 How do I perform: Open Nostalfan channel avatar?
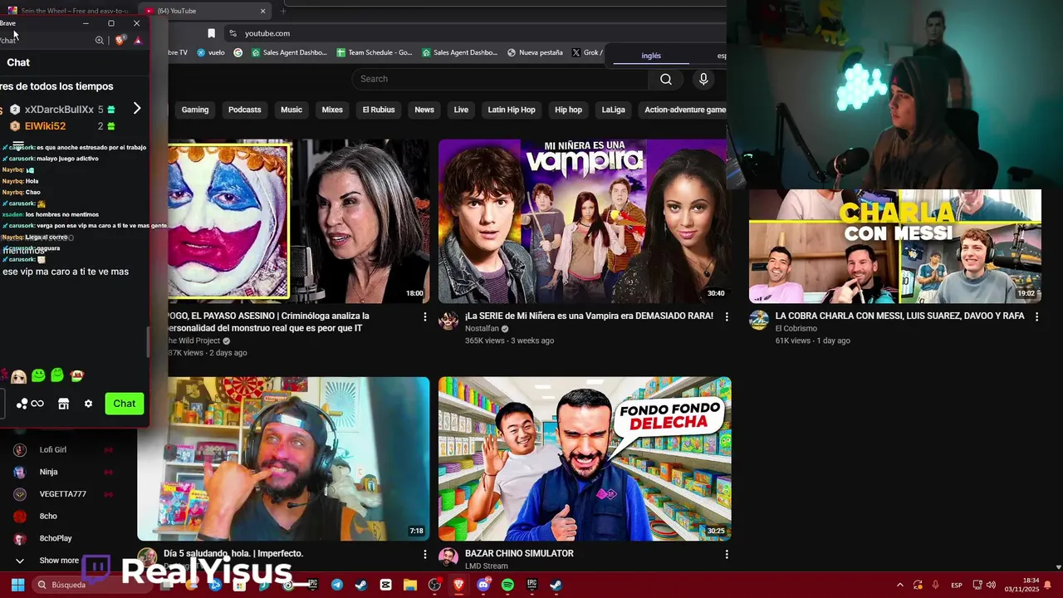coord(448,321)
